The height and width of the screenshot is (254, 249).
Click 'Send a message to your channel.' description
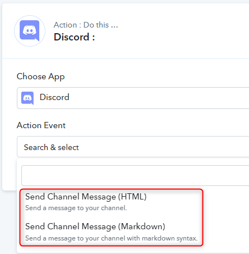76,208
